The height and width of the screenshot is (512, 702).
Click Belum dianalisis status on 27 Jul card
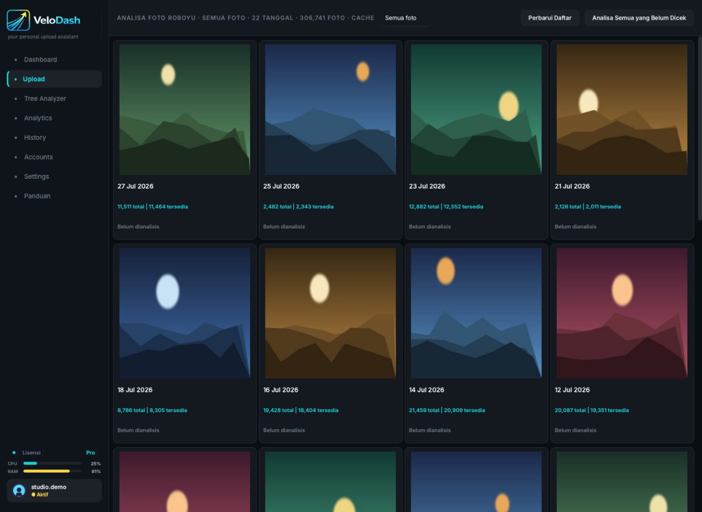tap(138, 226)
